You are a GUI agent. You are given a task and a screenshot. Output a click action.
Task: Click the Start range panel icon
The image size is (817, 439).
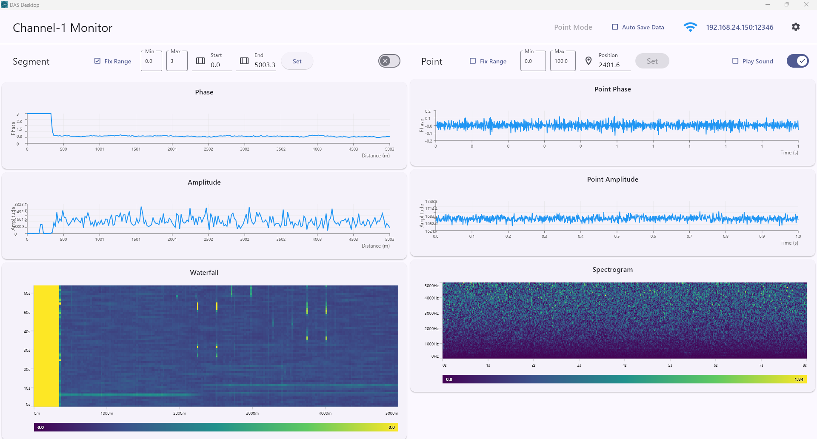coord(200,61)
